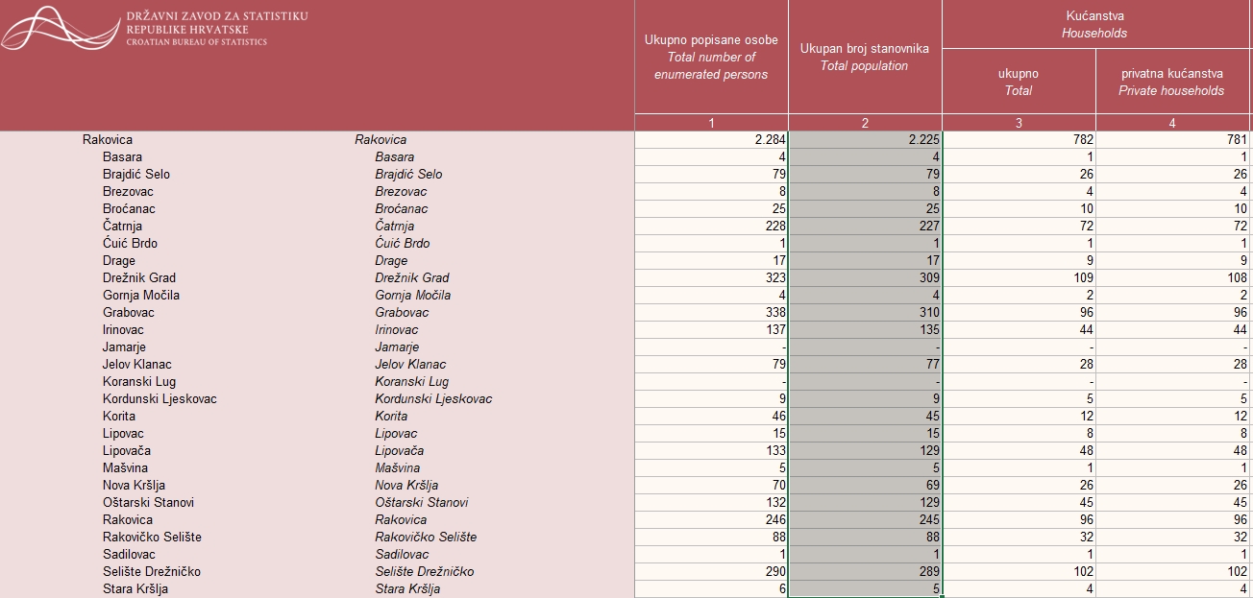
Task: Click Lipovača total households value 48
Action: pyautogui.click(x=1019, y=451)
